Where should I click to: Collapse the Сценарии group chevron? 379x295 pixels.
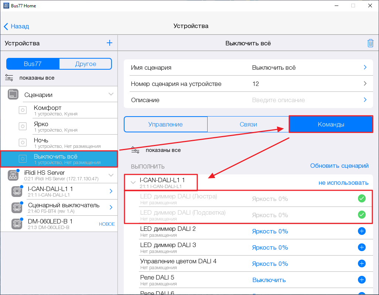(111, 94)
